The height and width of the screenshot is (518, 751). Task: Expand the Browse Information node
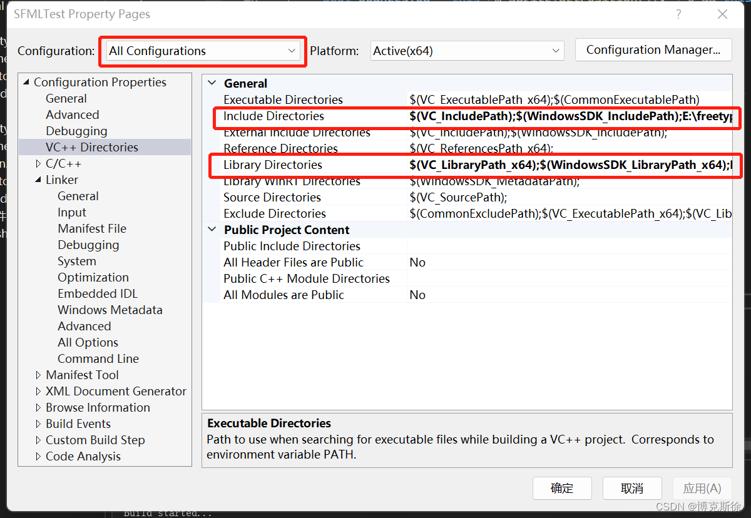click(x=38, y=407)
